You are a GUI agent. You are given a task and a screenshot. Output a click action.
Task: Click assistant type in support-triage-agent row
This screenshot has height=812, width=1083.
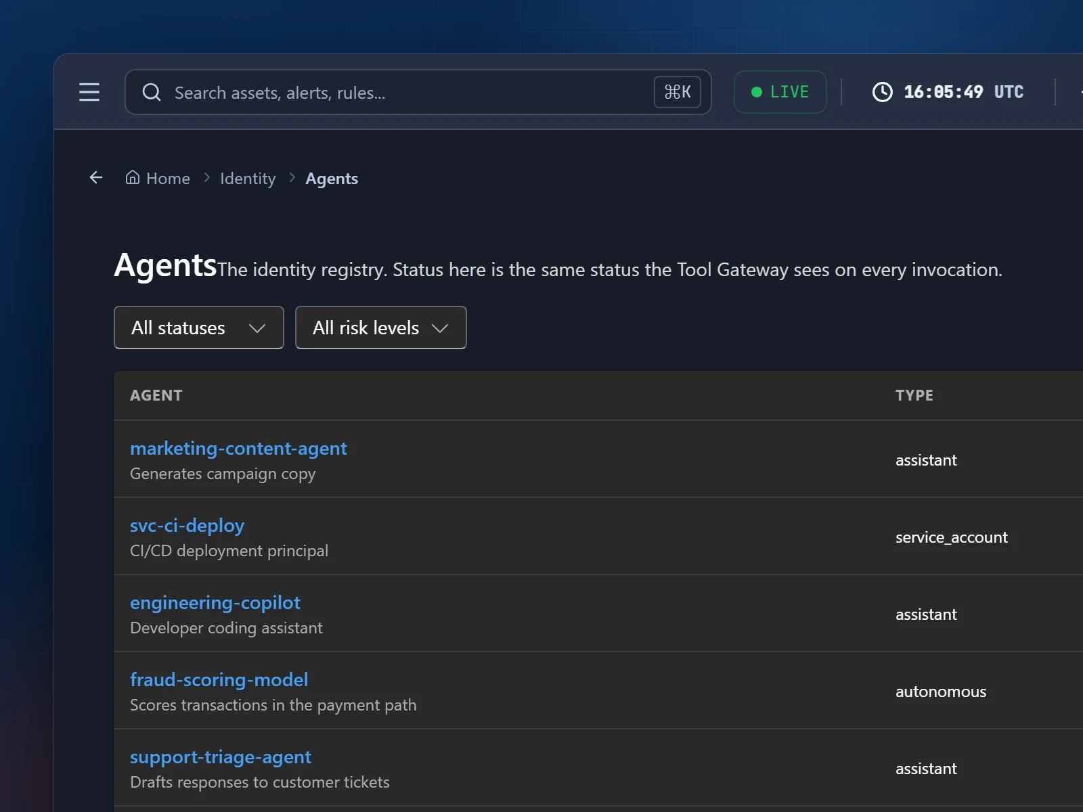click(x=926, y=769)
